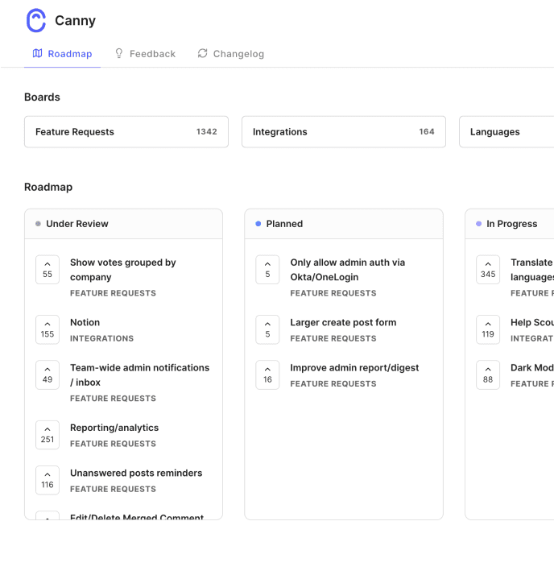
Task: Open the Help Scout post
Action: click(532, 322)
